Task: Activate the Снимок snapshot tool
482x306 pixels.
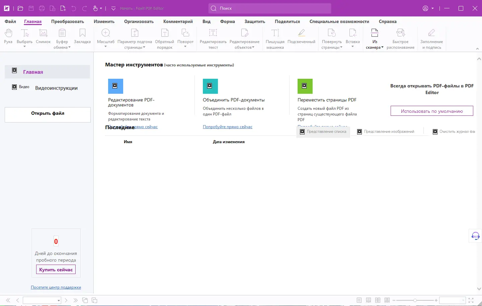Action: tap(43, 36)
